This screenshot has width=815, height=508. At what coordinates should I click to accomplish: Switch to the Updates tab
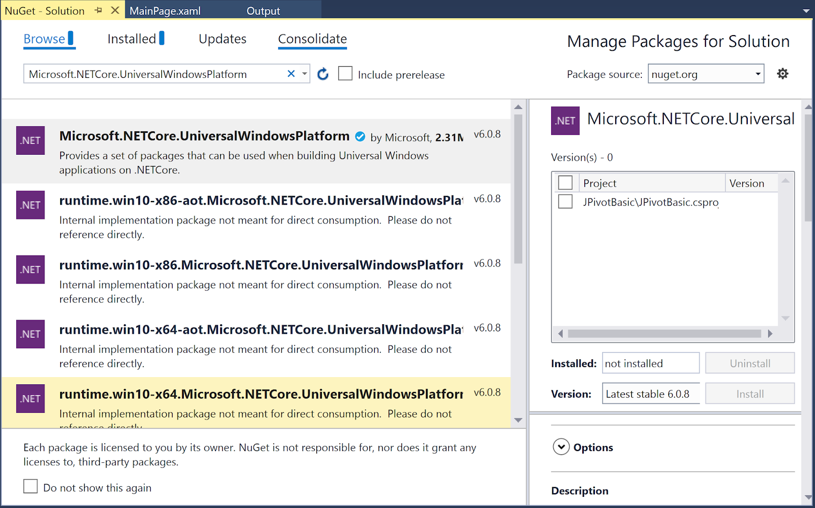pos(222,39)
